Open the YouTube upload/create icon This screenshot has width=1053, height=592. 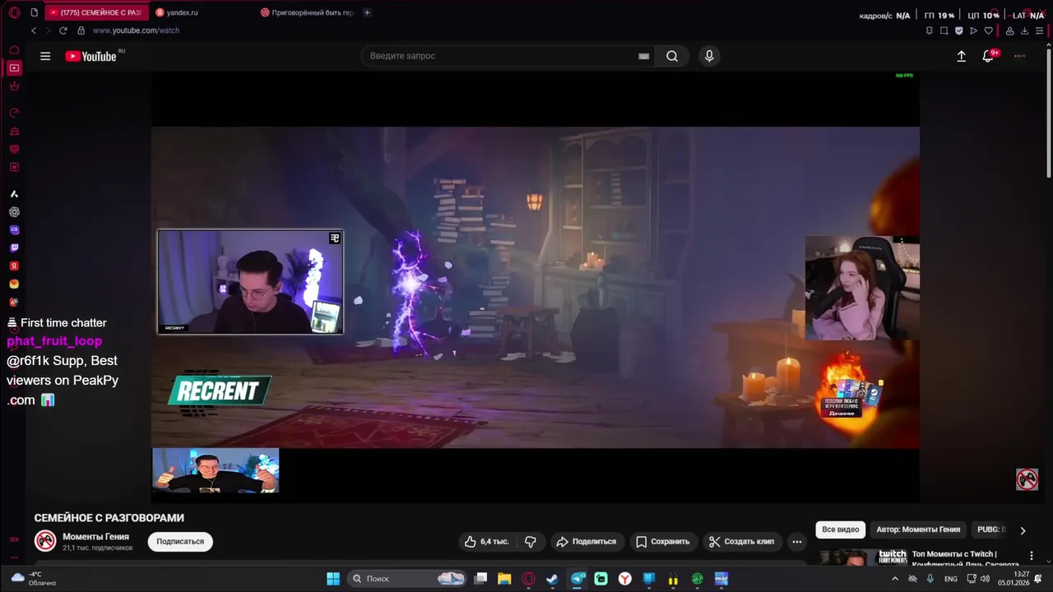point(961,56)
